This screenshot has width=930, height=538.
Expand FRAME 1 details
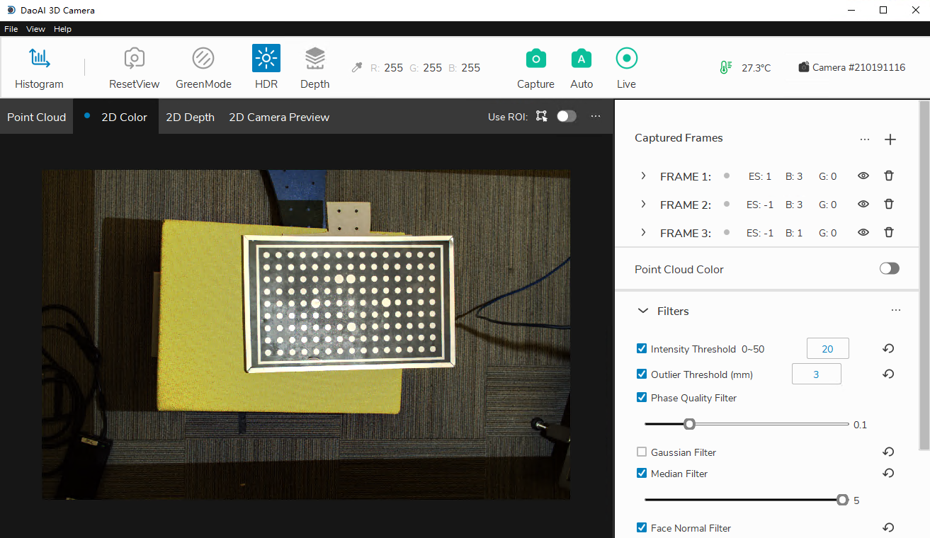pos(643,176)
